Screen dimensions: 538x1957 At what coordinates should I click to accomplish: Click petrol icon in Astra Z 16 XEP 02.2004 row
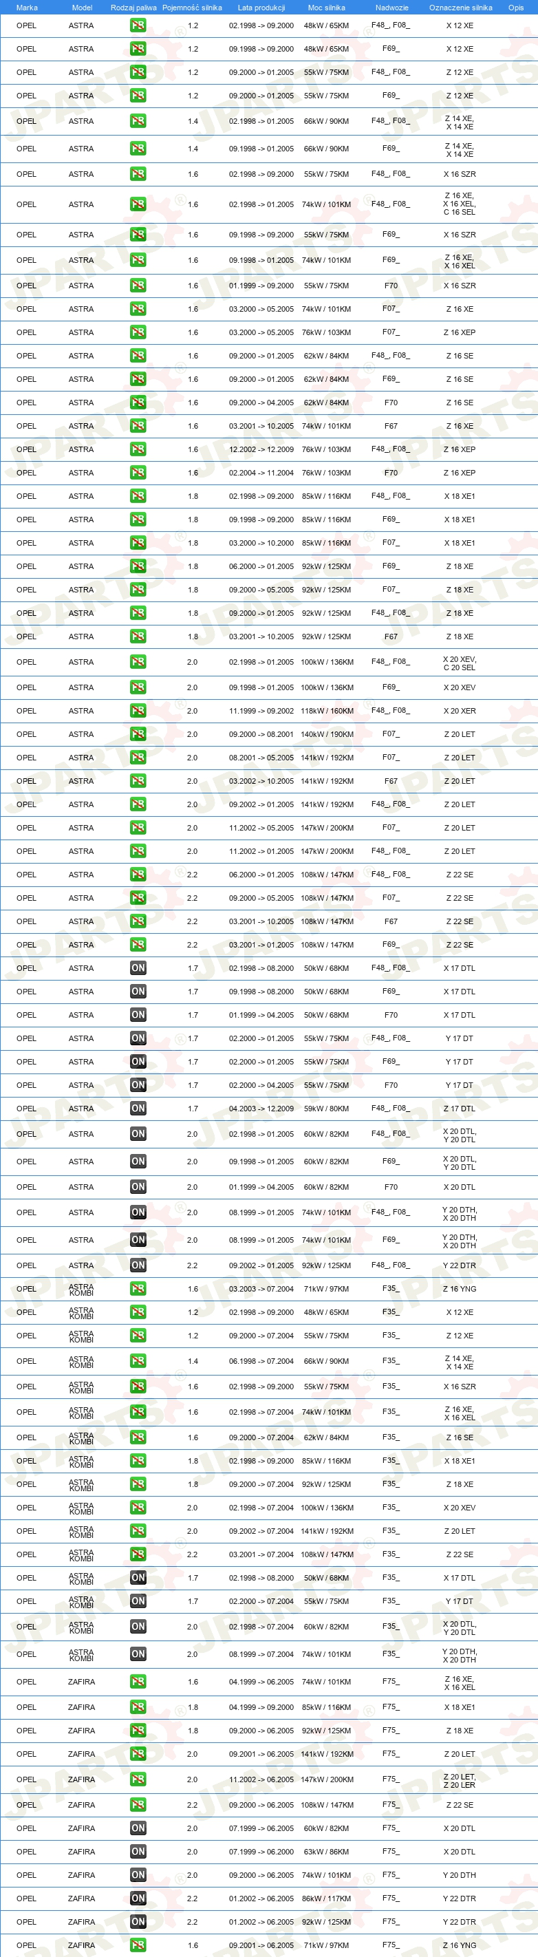(x=138, y=473)
